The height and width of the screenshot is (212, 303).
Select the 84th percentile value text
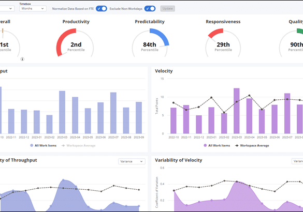click(150, 44)
